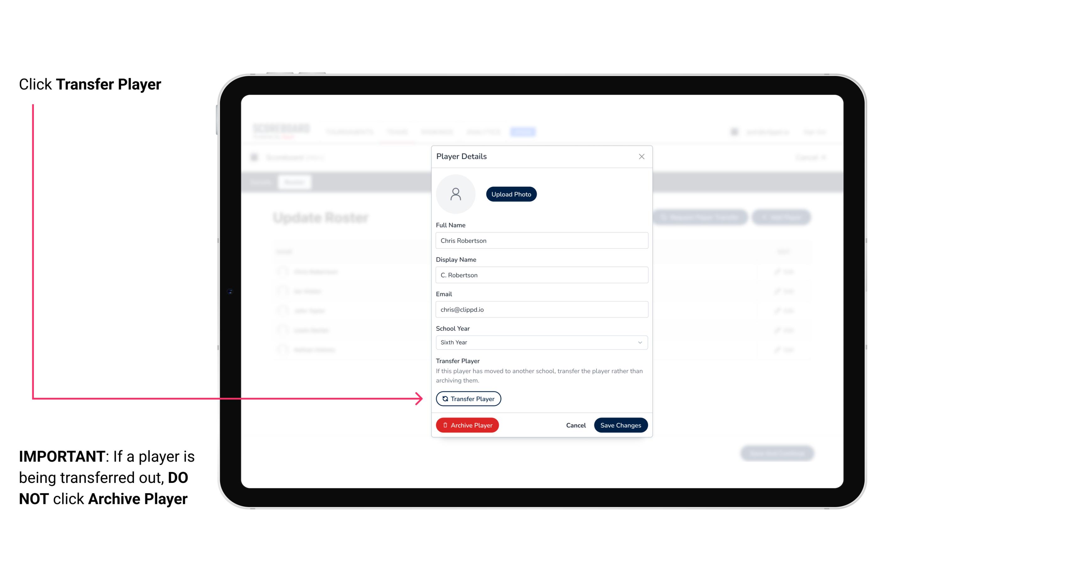Click the Display Name input field
This screenshot has height=583, width=1084.
coord(541,275)
